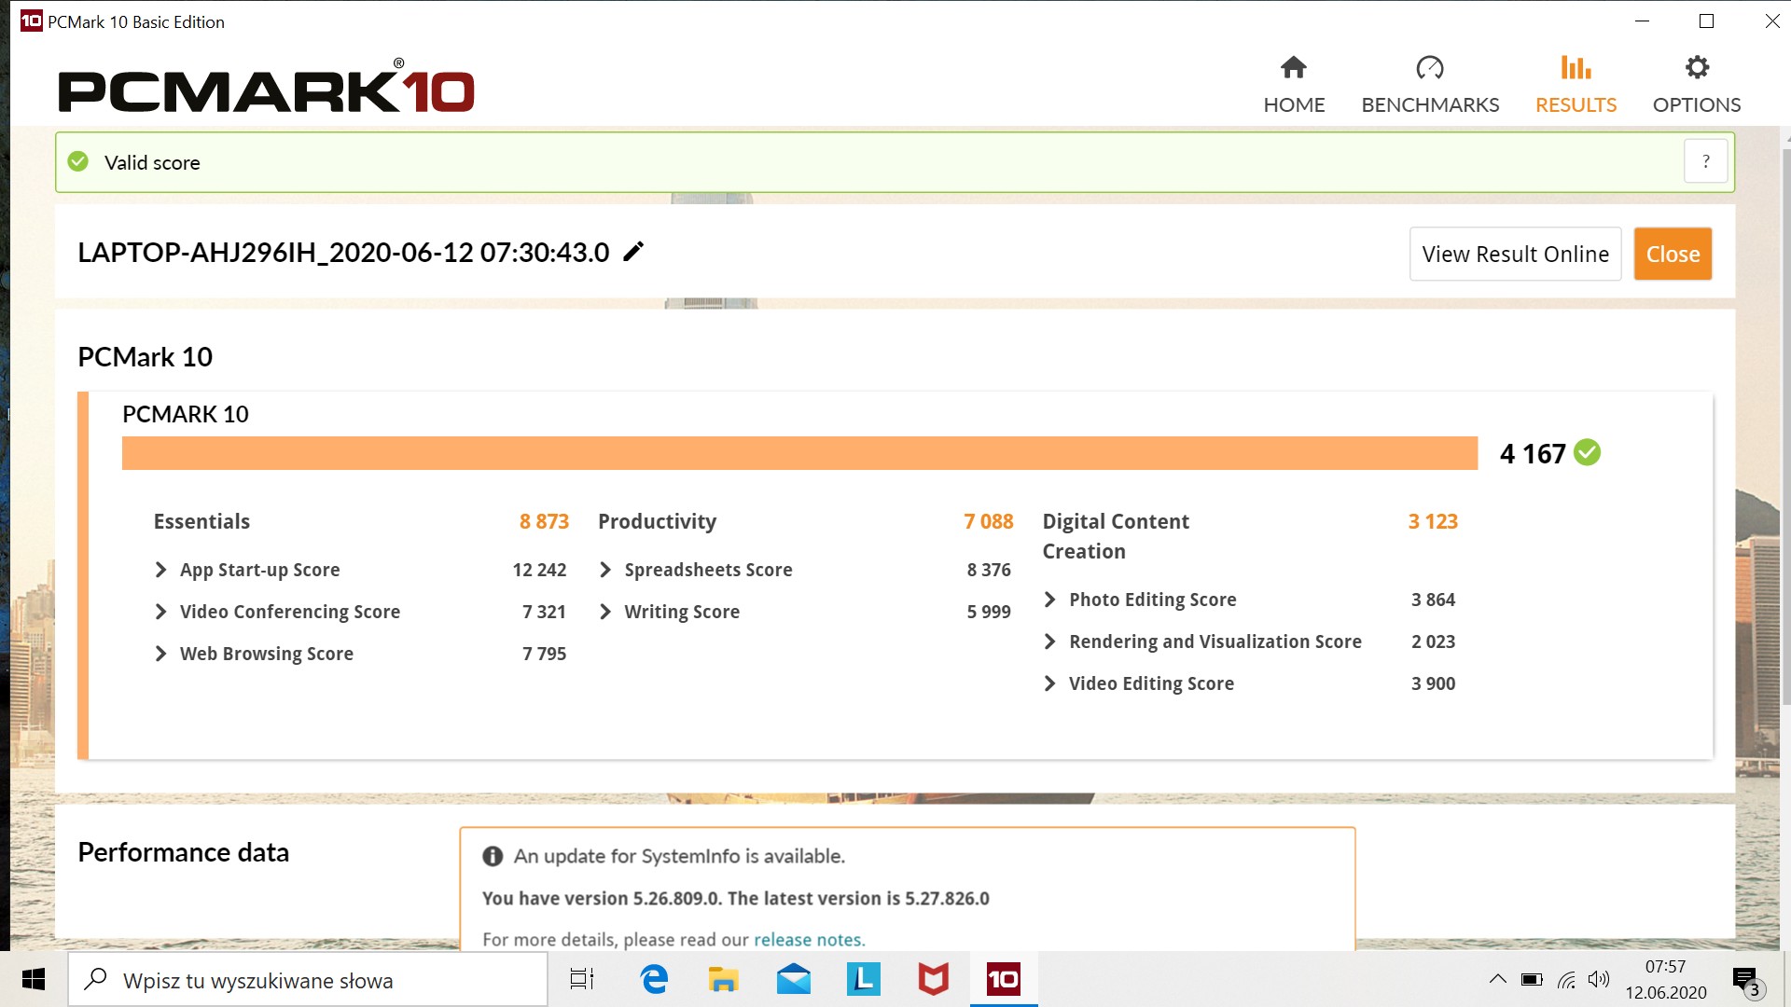
Task: Click the Productivity heading
Action: tap(658, 521)
